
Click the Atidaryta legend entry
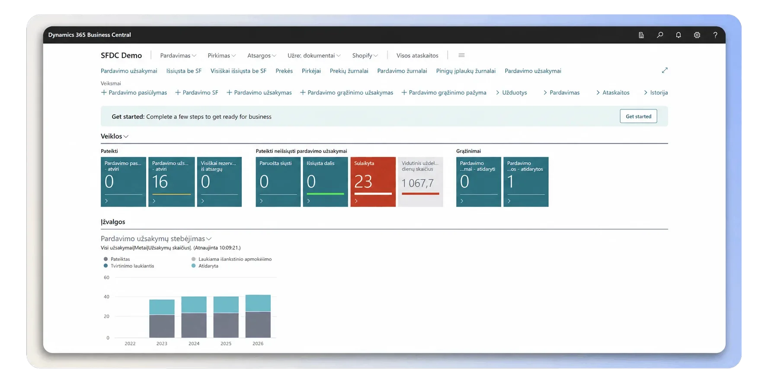pos(205,266)
